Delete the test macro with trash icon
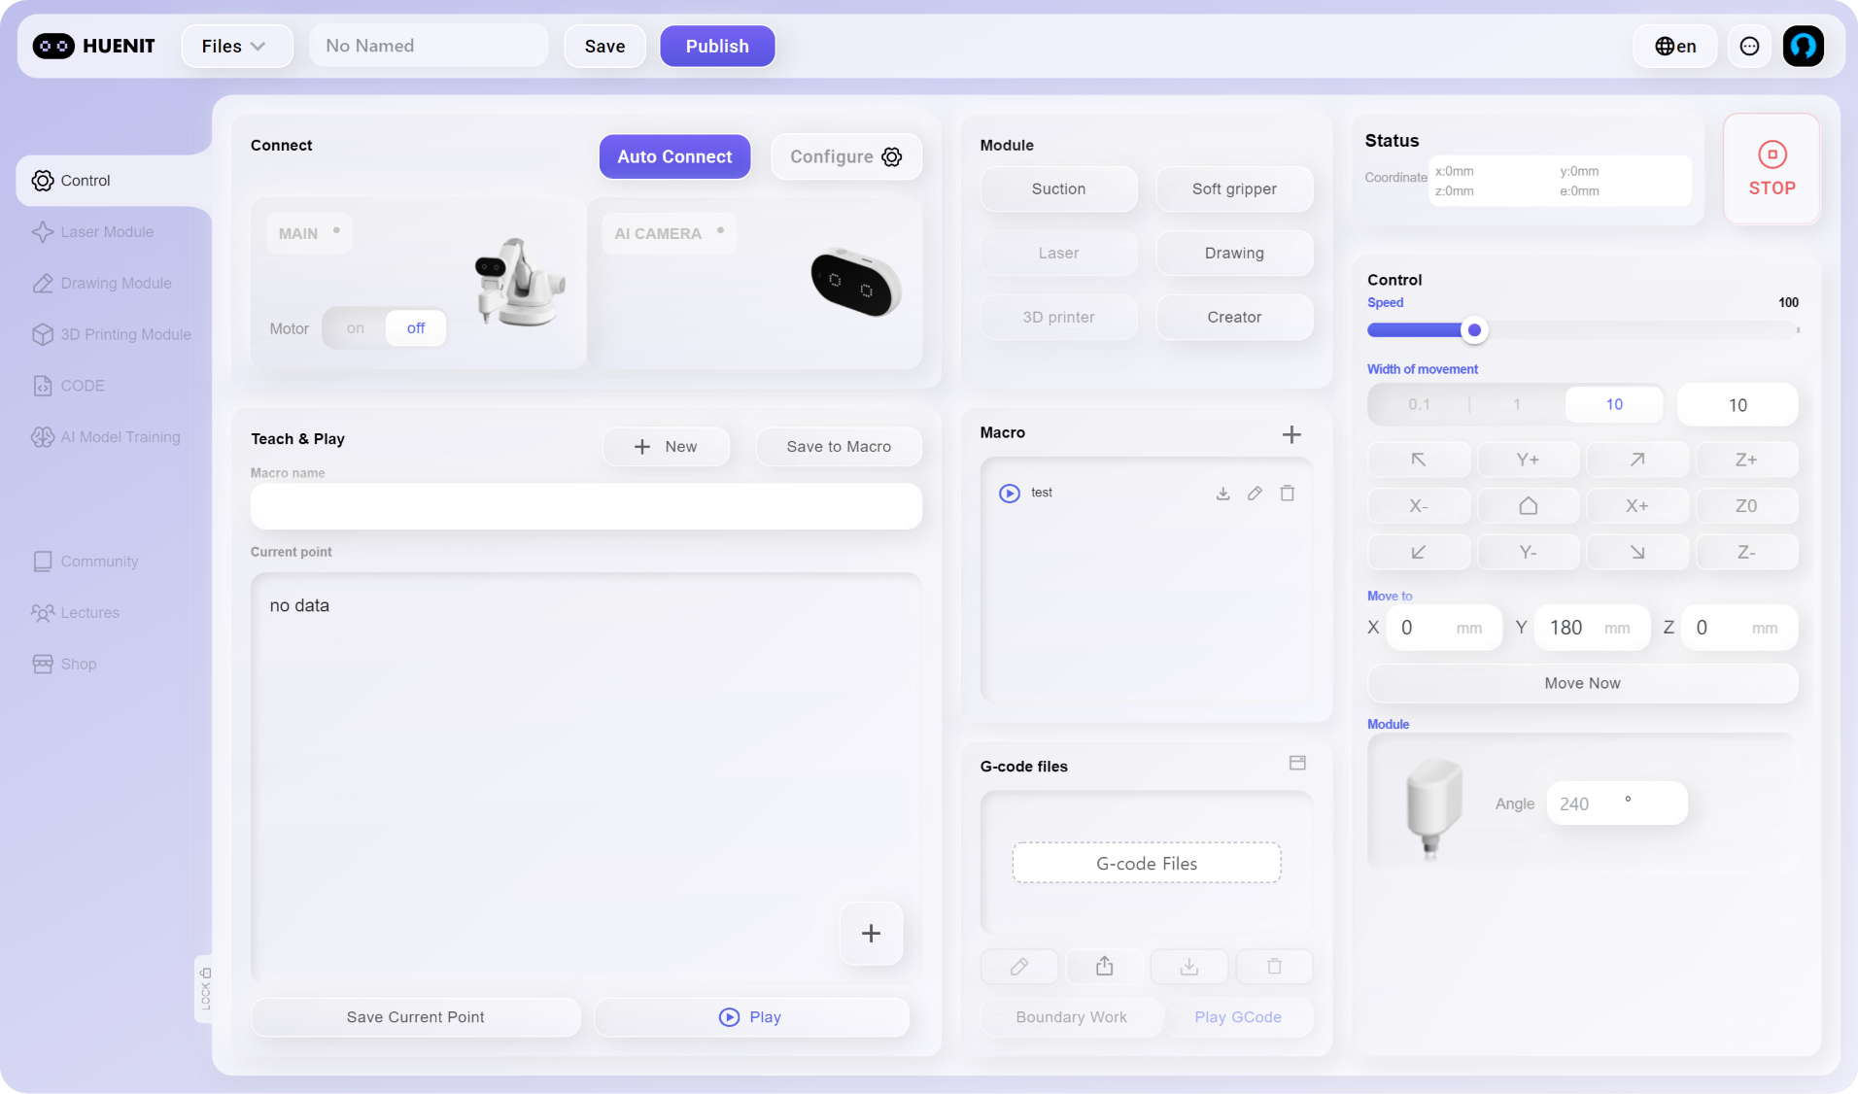 (1287, 494)
